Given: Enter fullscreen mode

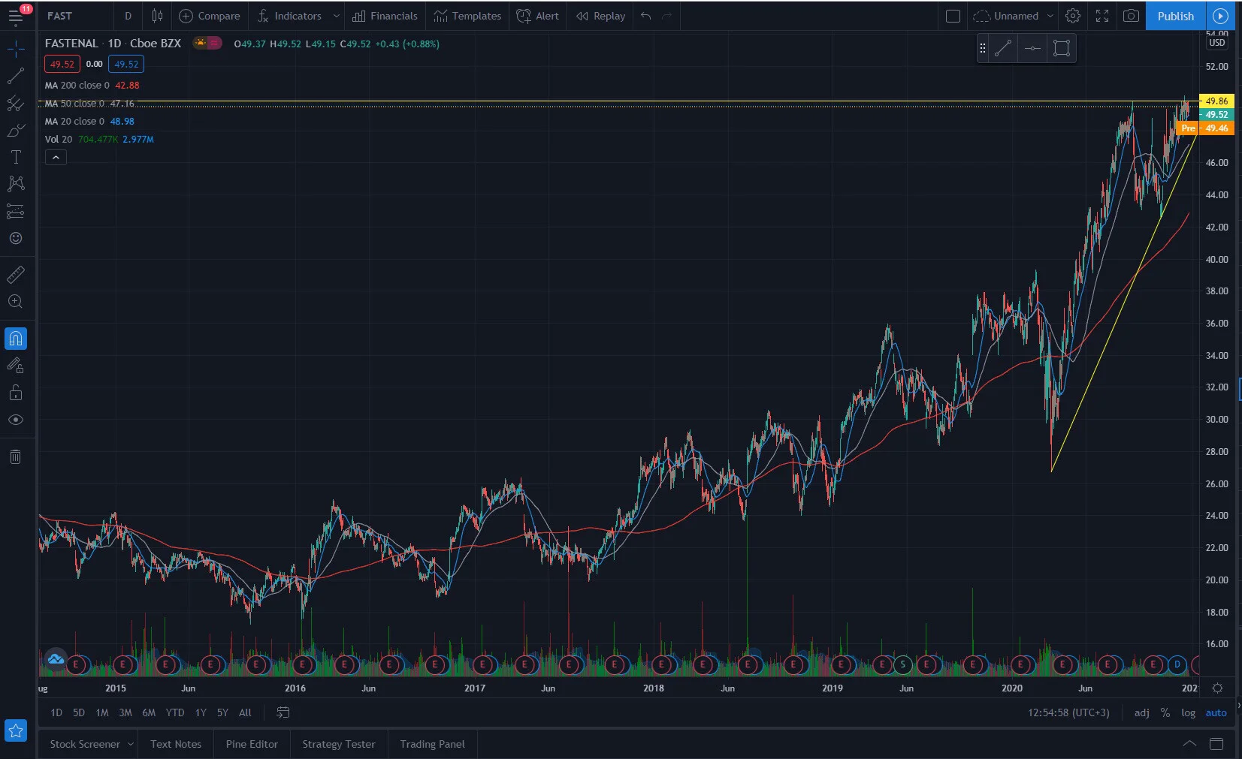Looking at the screenshot, I should coord(1102,16).
